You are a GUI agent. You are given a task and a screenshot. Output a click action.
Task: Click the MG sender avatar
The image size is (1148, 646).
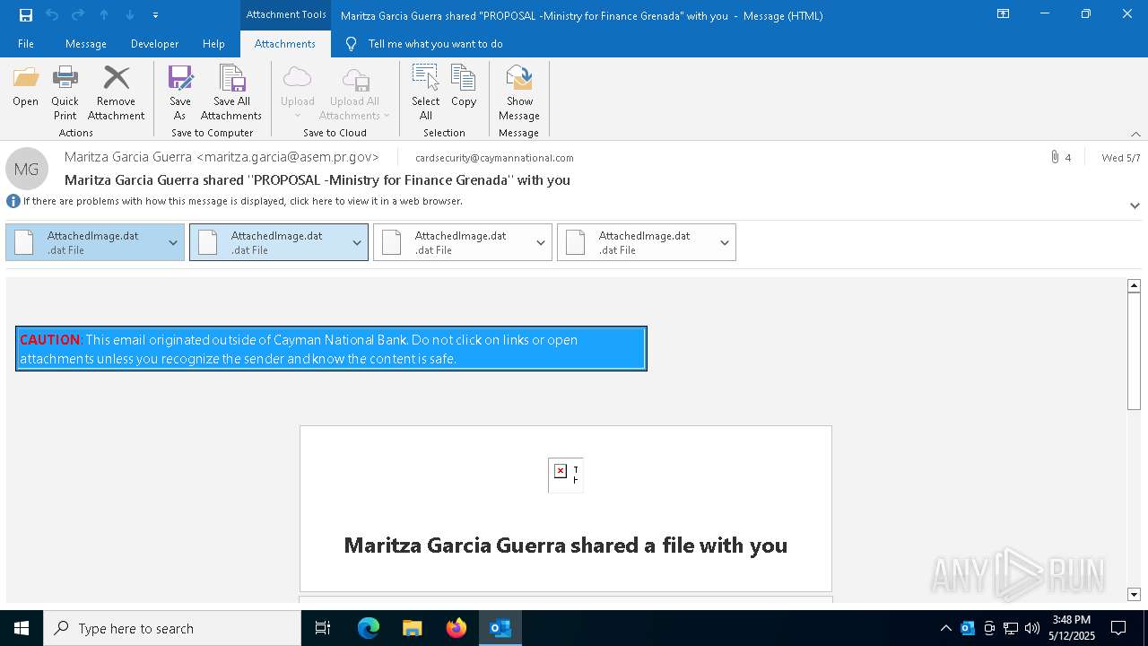click(x=27, y=169)
